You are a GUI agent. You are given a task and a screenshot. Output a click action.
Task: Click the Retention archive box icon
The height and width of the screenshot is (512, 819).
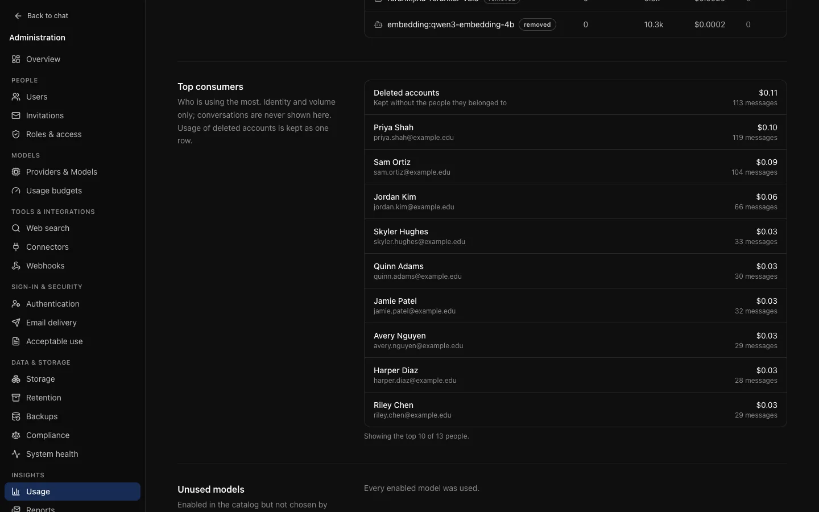(x=16, y=398)
